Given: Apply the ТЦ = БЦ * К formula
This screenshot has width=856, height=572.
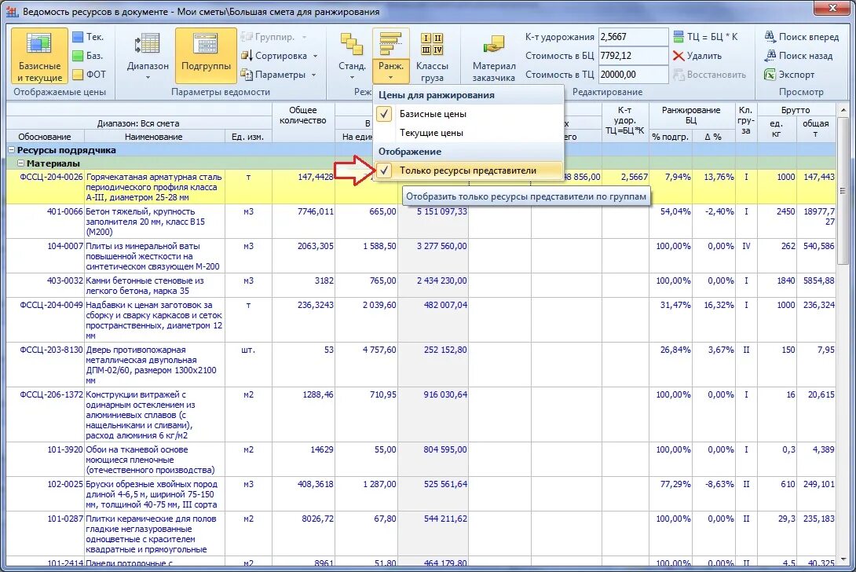Looking at the screenshot, I should point(704,37).
